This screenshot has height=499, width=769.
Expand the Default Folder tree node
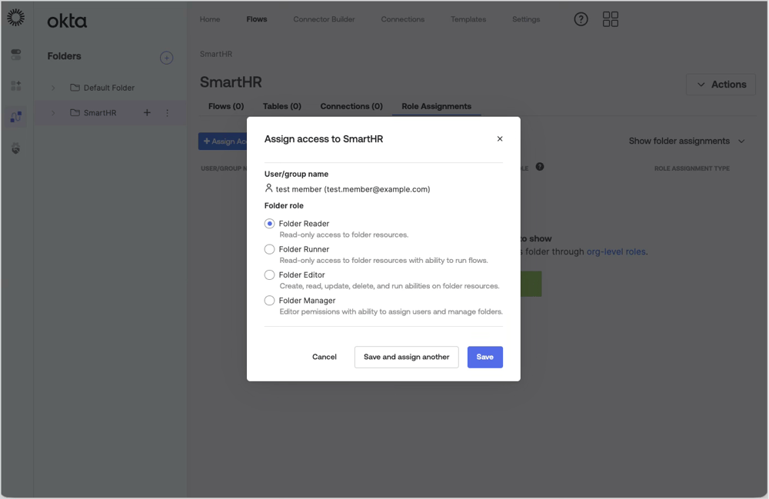53,88
